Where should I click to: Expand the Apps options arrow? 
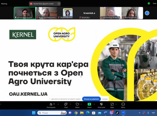coord(116,104)
